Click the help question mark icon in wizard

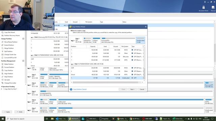(x=71, y=89)
